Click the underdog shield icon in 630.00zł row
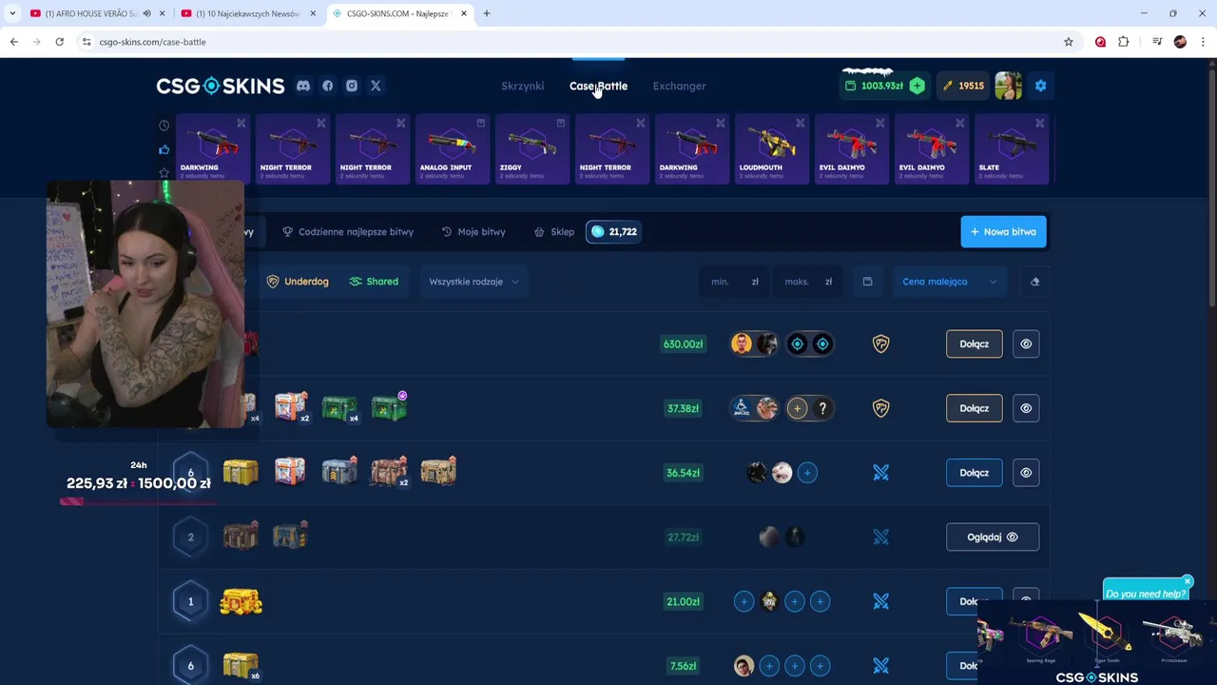The image size is (1217, 685). pos(880,343)
